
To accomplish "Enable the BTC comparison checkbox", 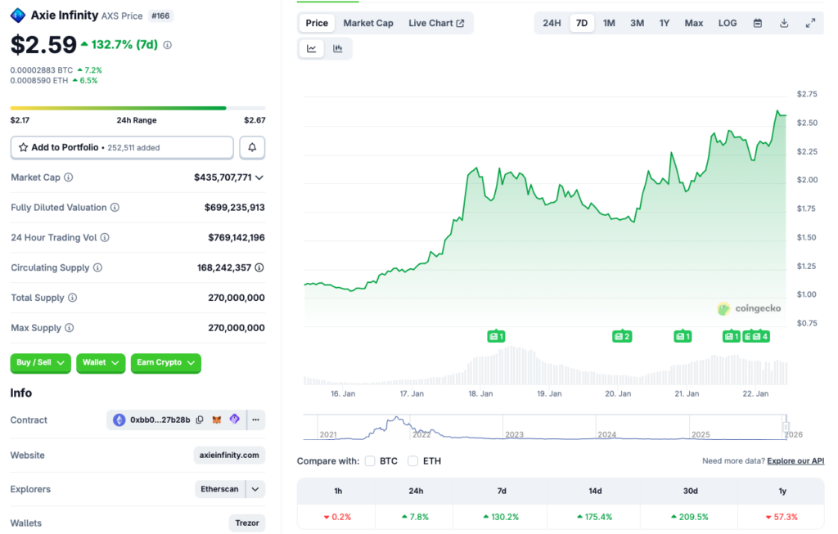I will 371,460.
